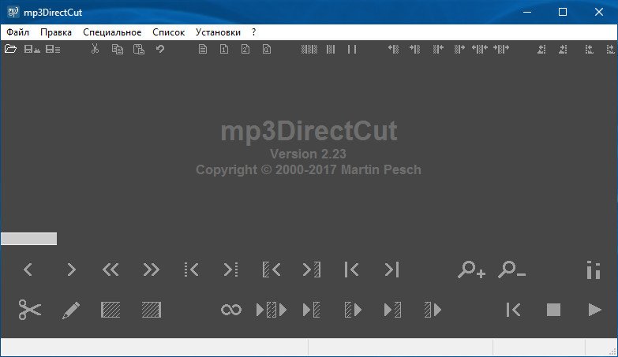Screen dimensions: 618x357
Task: Go one step forward with single right chevron
Action: coord(71,270)
